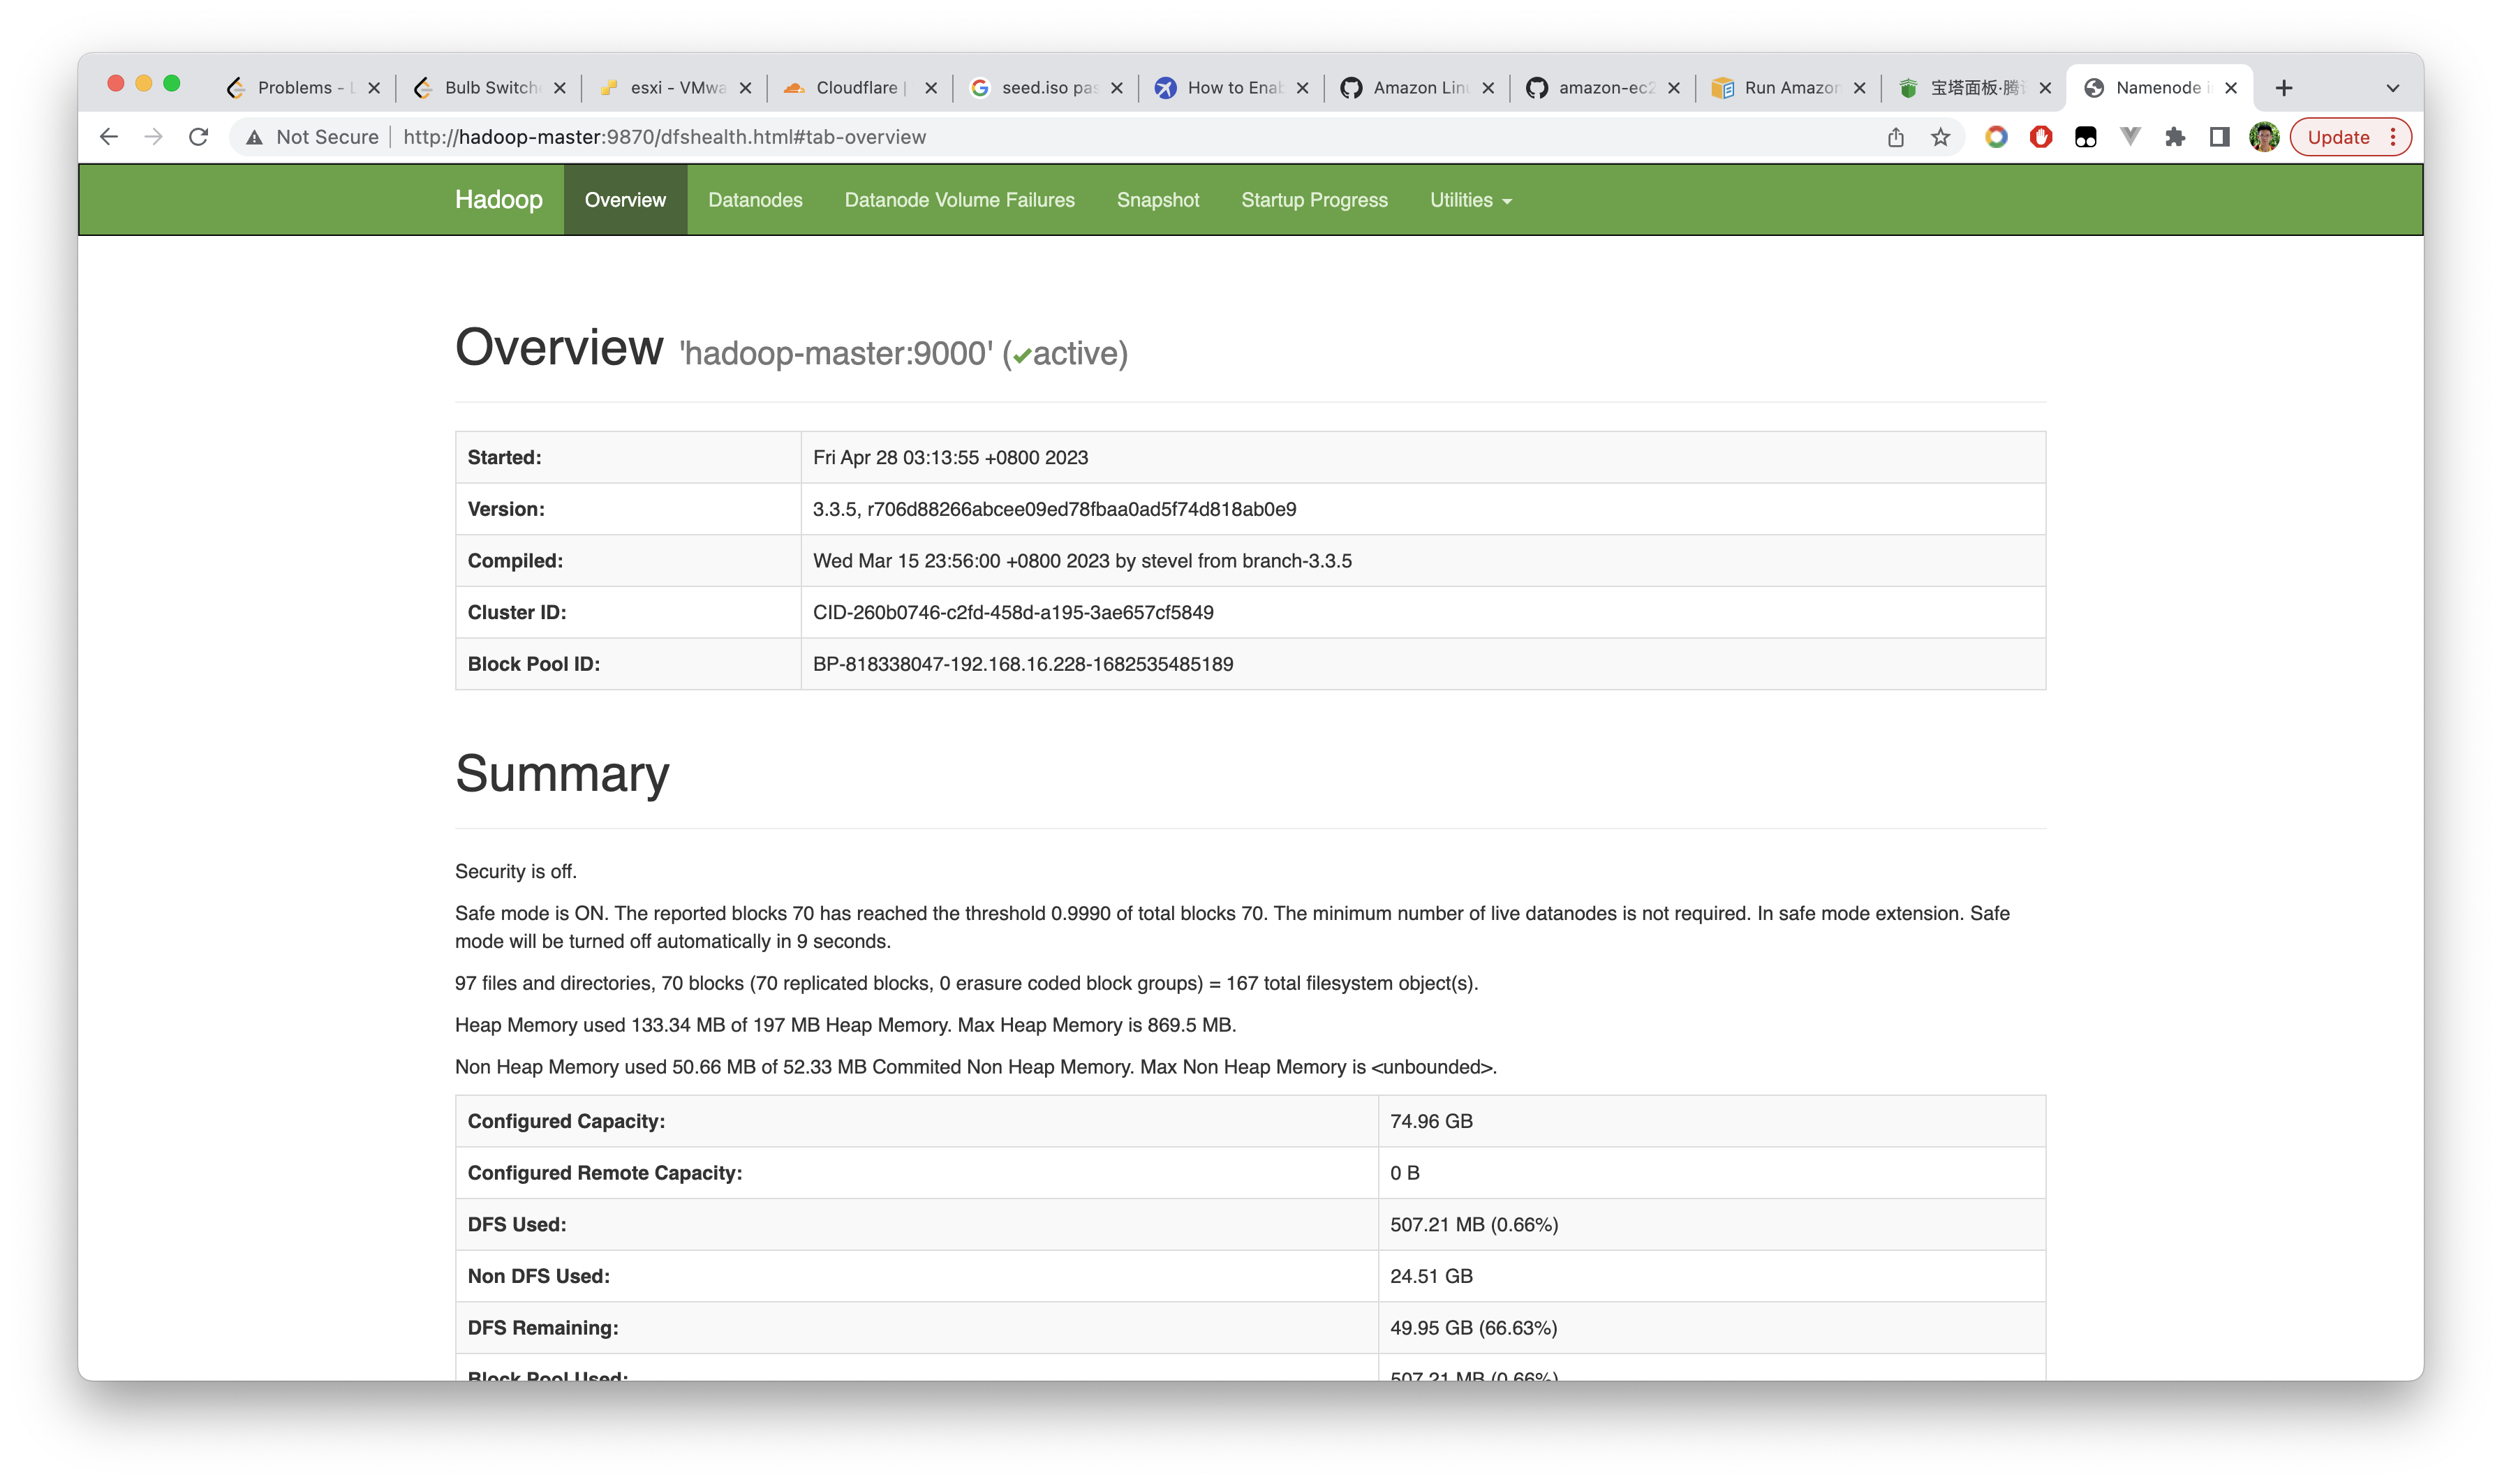Image resolution: width=2502 pixels, height=1484 pixels.
Task: Bookmark page with the star icon
Action: (x=1940, y=137)
